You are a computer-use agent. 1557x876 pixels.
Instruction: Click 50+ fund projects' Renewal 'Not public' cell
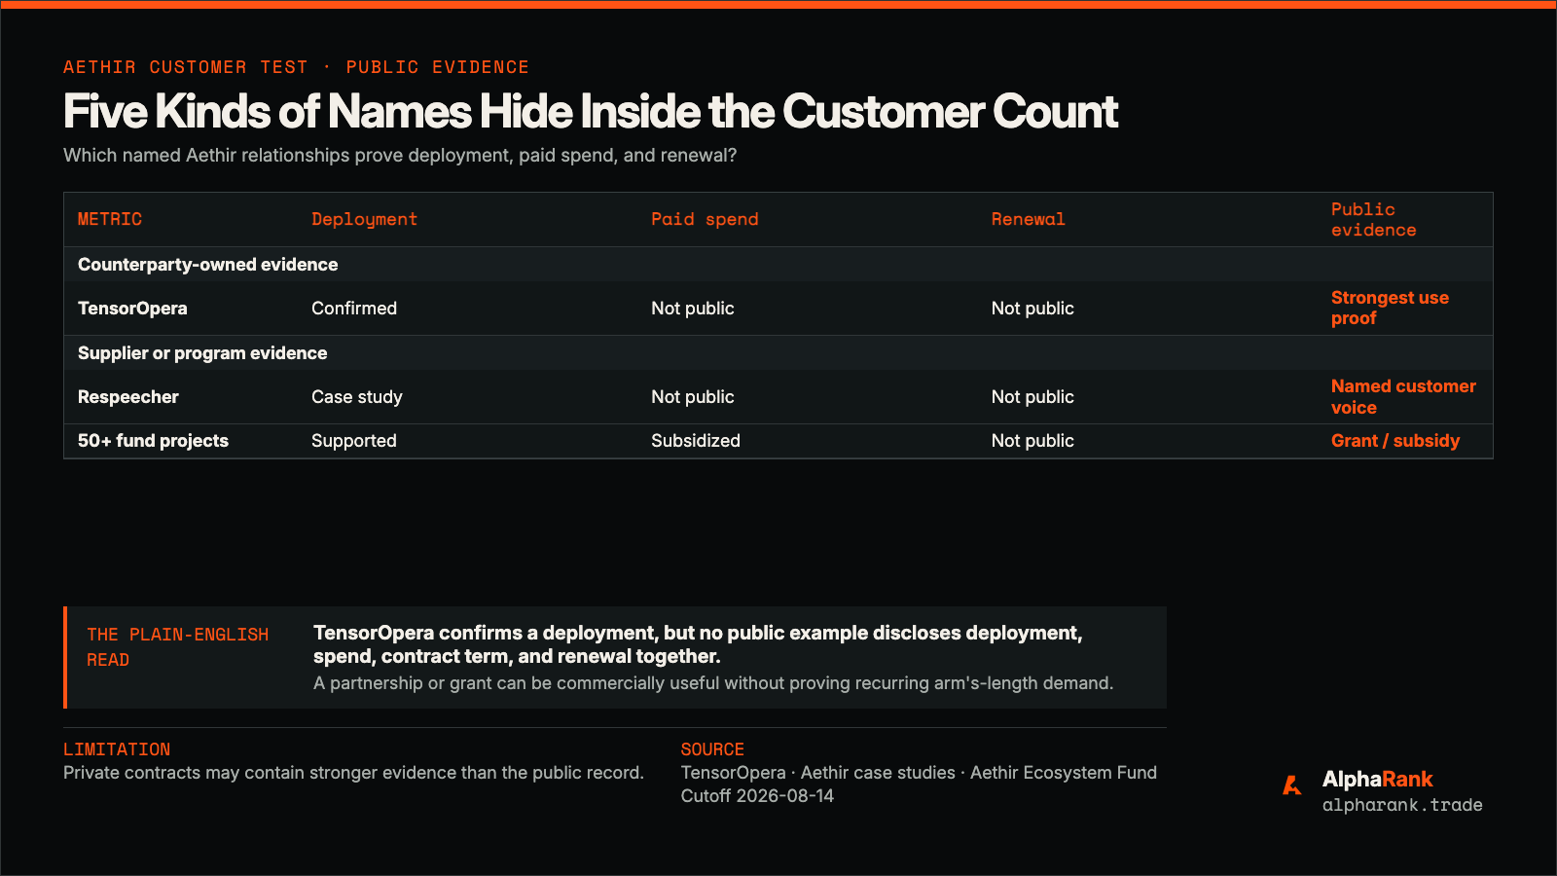pos(1032,441)
